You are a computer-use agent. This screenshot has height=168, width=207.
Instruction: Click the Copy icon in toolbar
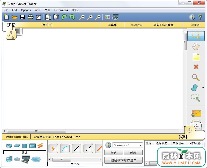coord(48,17)
